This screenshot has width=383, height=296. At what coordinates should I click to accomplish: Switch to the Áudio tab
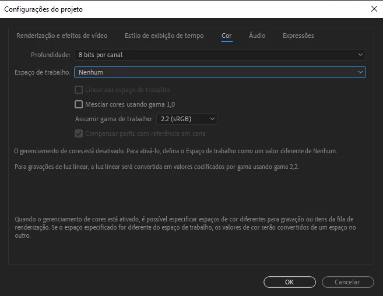[257, 36]
